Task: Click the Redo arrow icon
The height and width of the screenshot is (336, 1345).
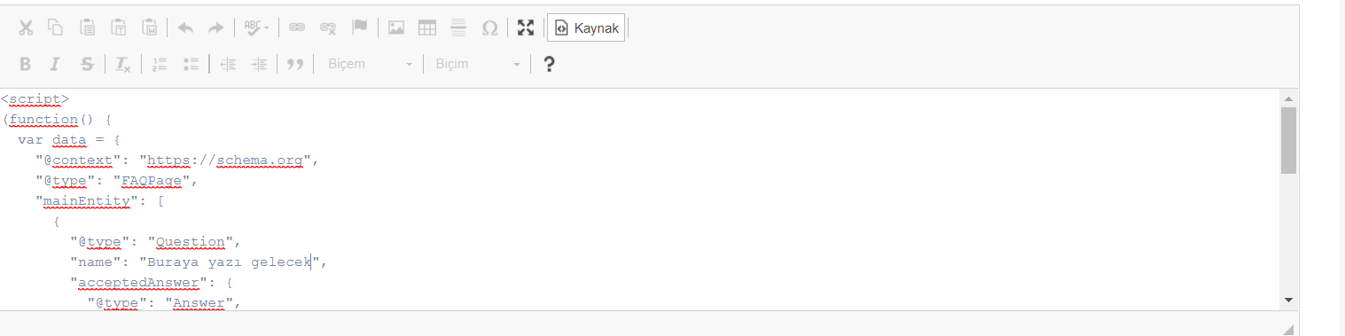Action: [215, 27]
